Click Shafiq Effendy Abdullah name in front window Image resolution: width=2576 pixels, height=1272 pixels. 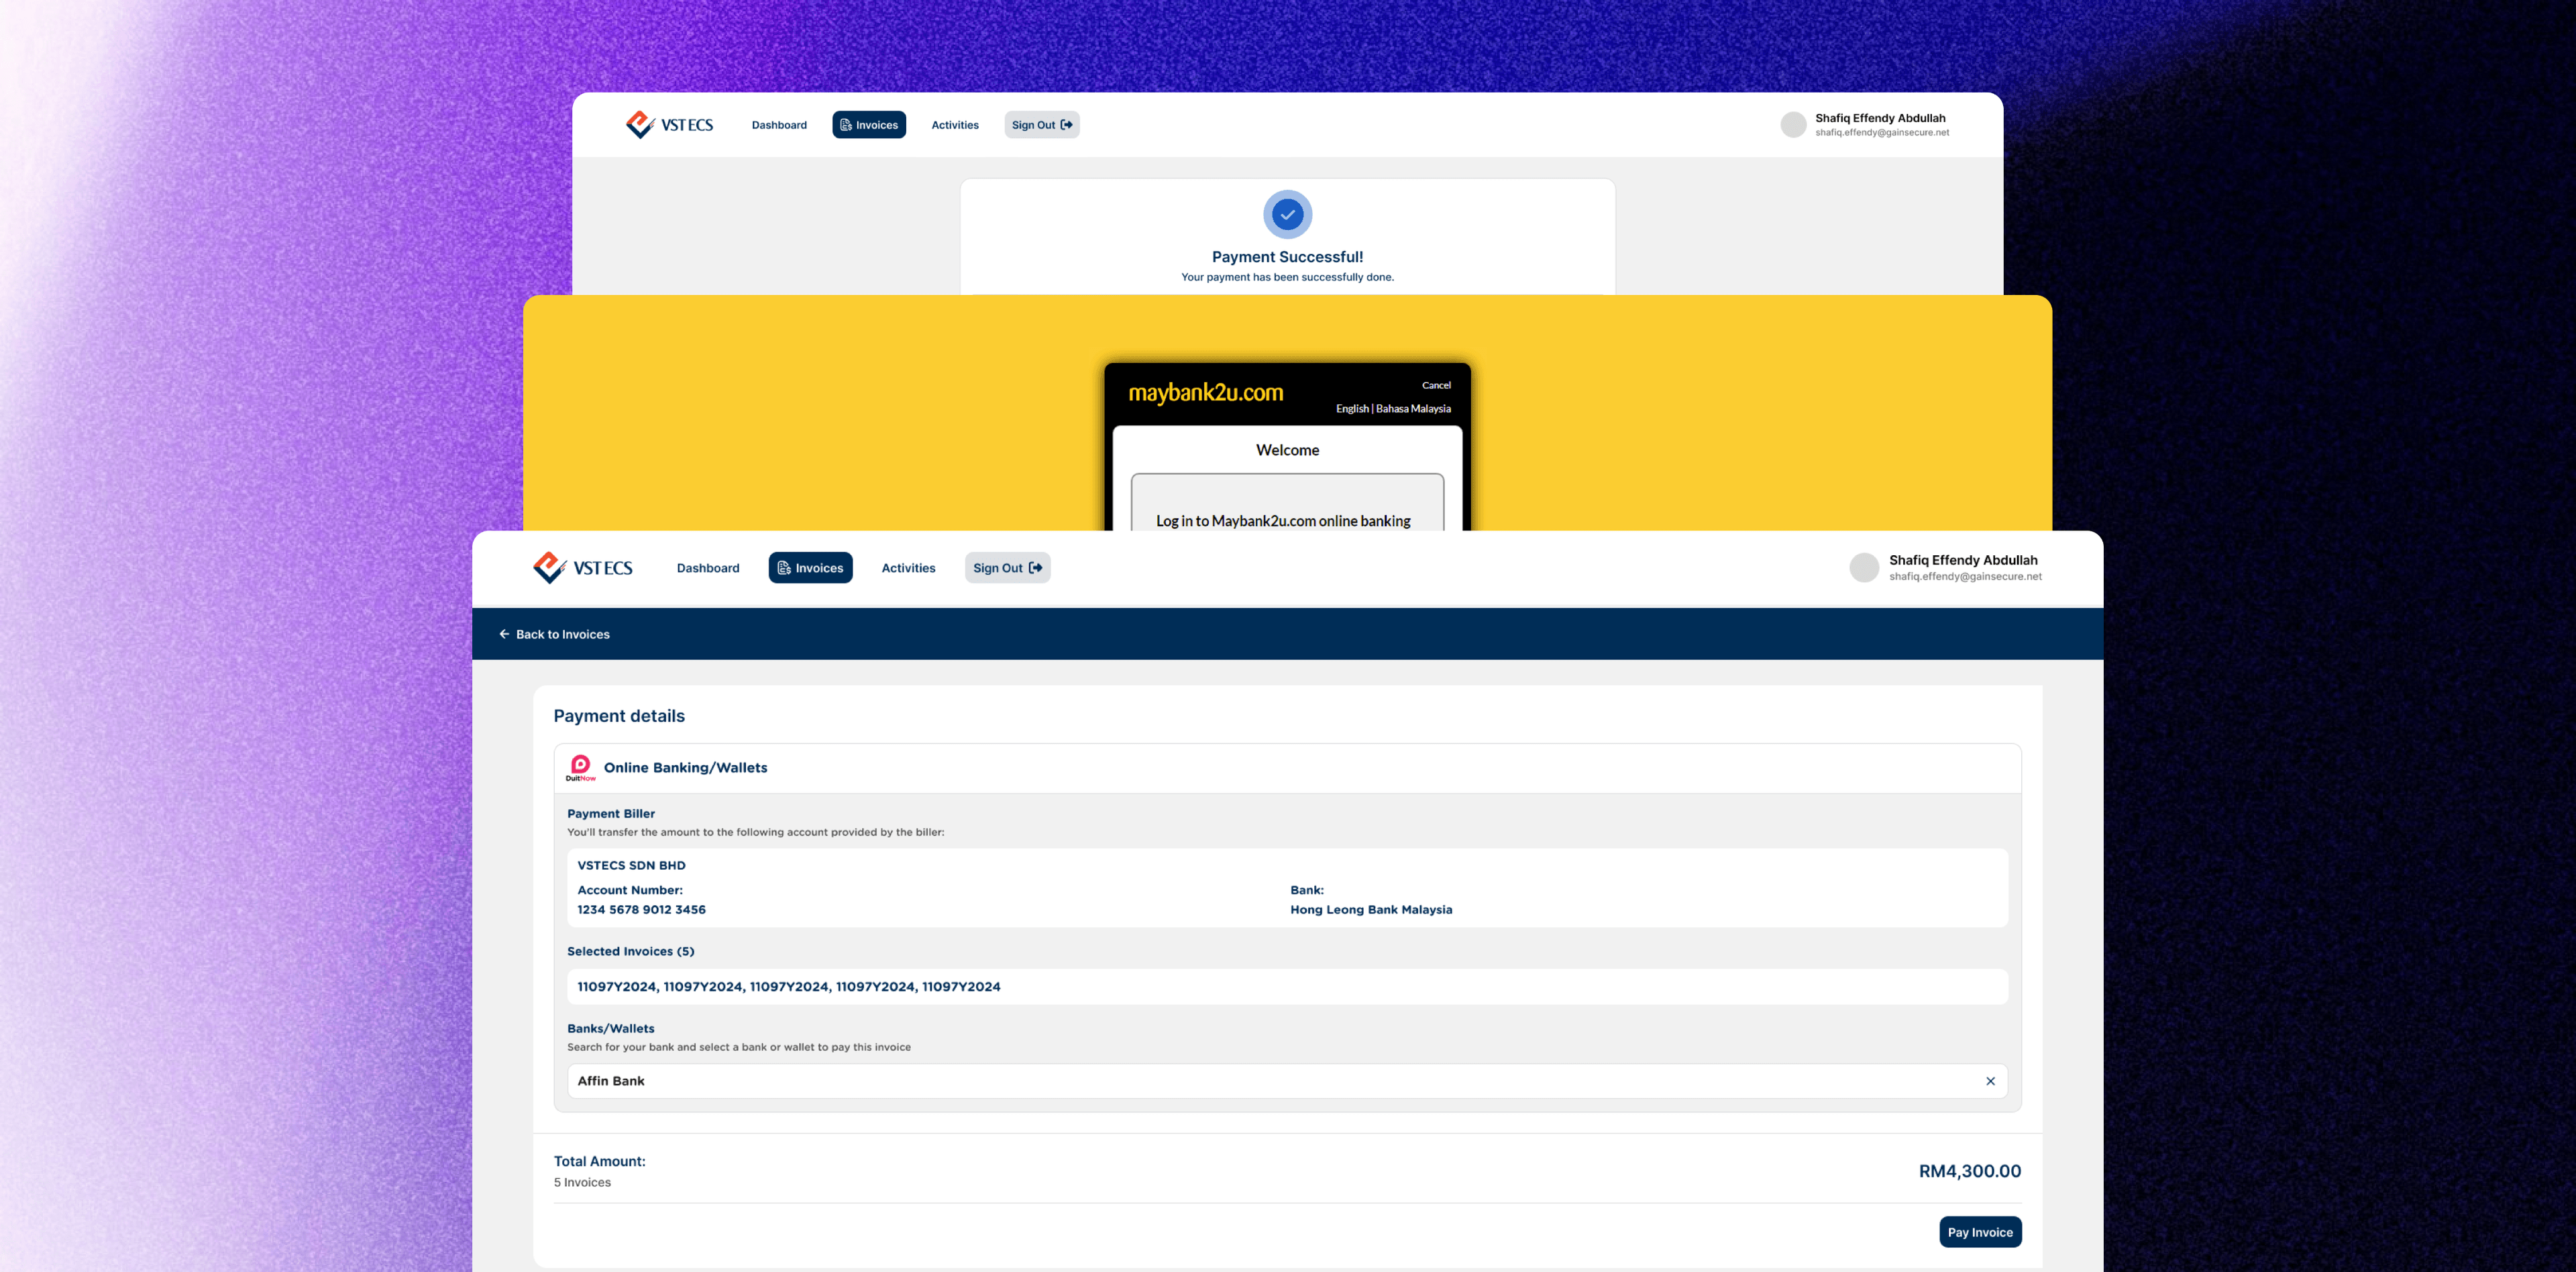pyautogui.click(x=1963, y=560)
